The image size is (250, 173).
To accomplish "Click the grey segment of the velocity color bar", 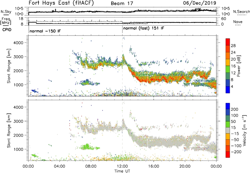I will pyautogui.click(x=228, y=131).
